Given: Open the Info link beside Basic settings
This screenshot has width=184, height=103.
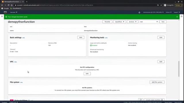Looking at the screenshot, I should click(x=24, y=38).
